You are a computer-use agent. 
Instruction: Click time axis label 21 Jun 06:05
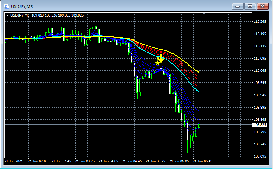[179, 161]
